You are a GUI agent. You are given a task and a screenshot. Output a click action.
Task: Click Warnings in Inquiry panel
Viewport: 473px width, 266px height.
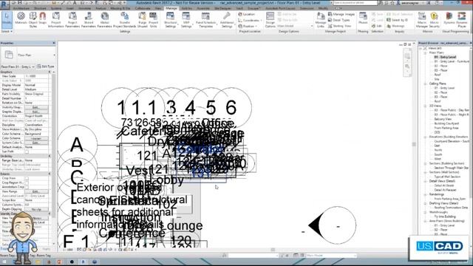395,27
